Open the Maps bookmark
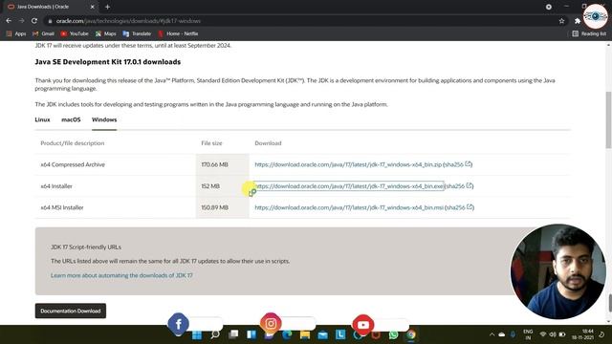612x344 pixels. (x=106, y=34)
